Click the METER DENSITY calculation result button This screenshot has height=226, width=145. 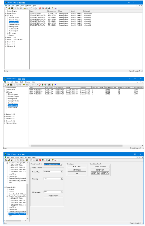(x=100, y=167)
